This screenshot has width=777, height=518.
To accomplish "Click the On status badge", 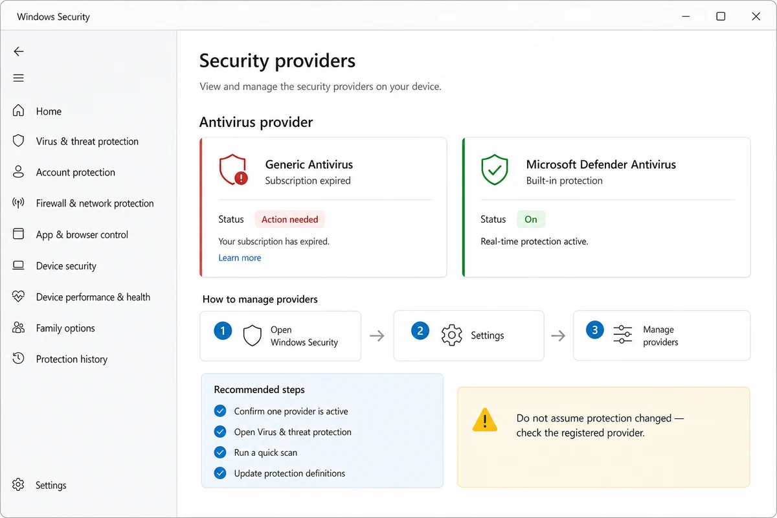I will [531, 220].
